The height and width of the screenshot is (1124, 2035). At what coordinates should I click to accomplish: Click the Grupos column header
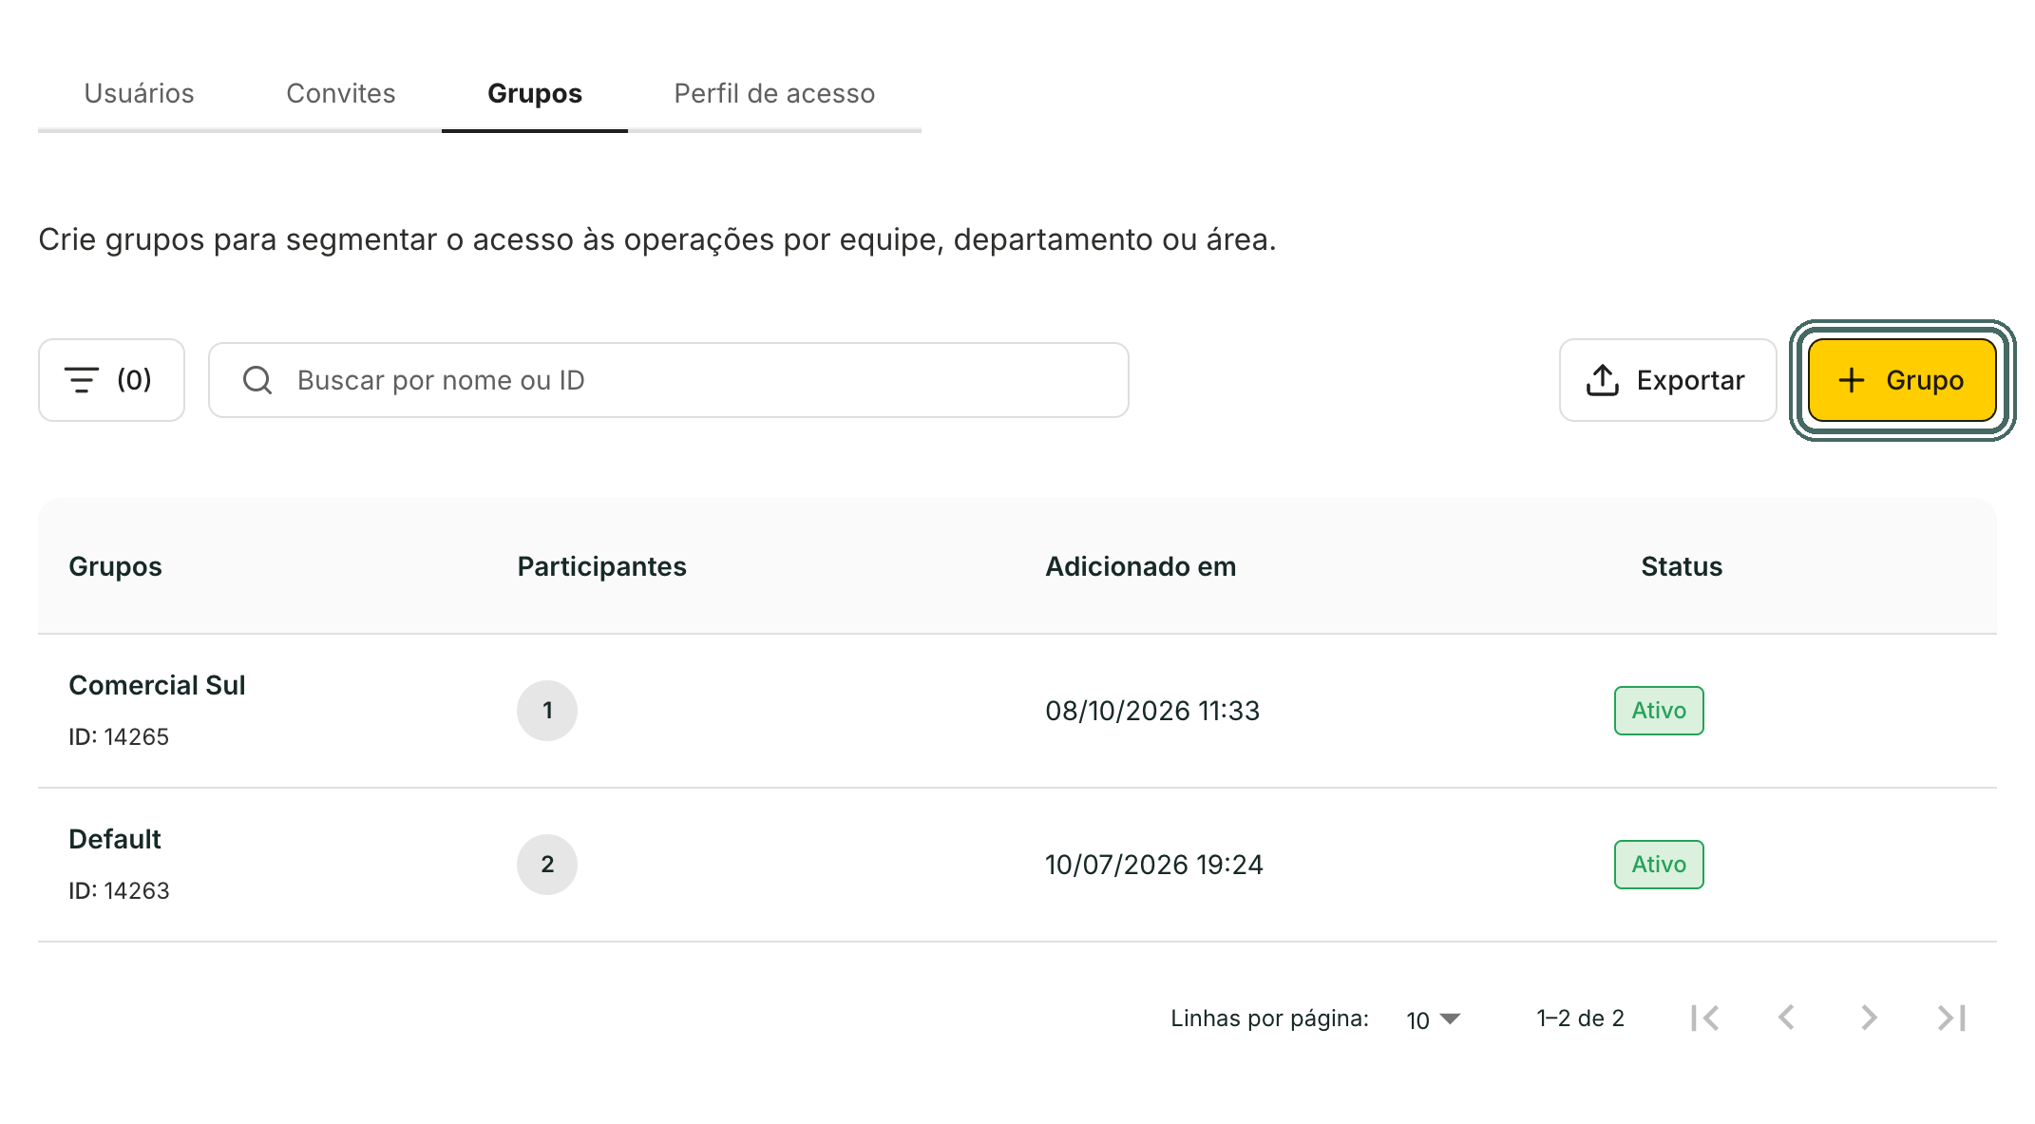tap(116, 566)
